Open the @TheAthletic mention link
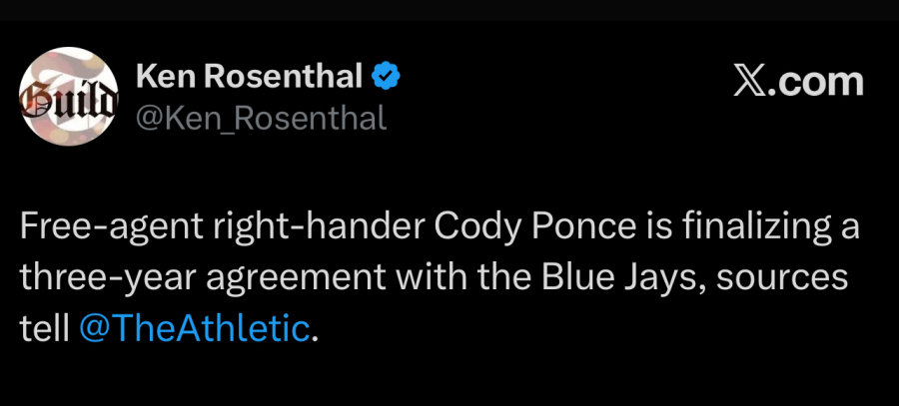 click(194, 328)
